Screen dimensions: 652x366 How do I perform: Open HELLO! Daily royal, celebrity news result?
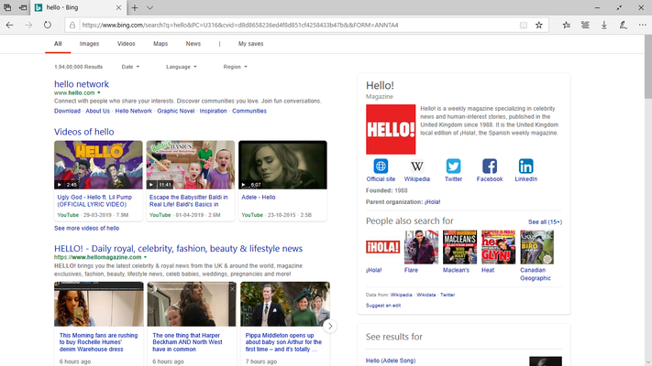[x=179, y=249]
